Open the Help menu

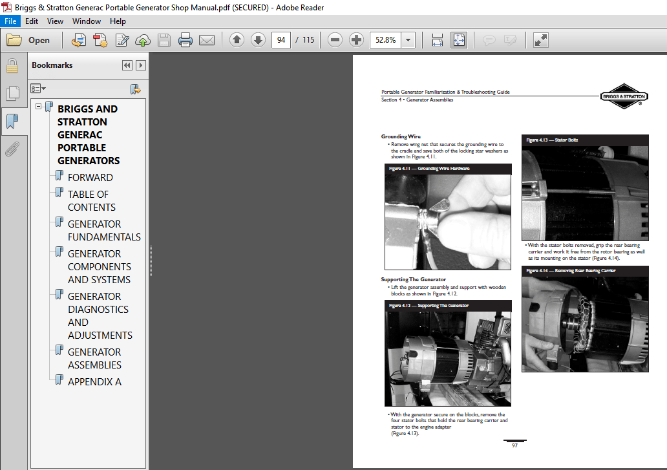point(118,21)
